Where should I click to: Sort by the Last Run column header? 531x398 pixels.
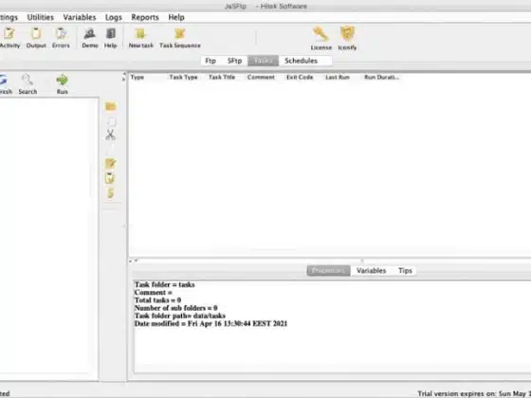pyautogui.click(x=338, y=77)
